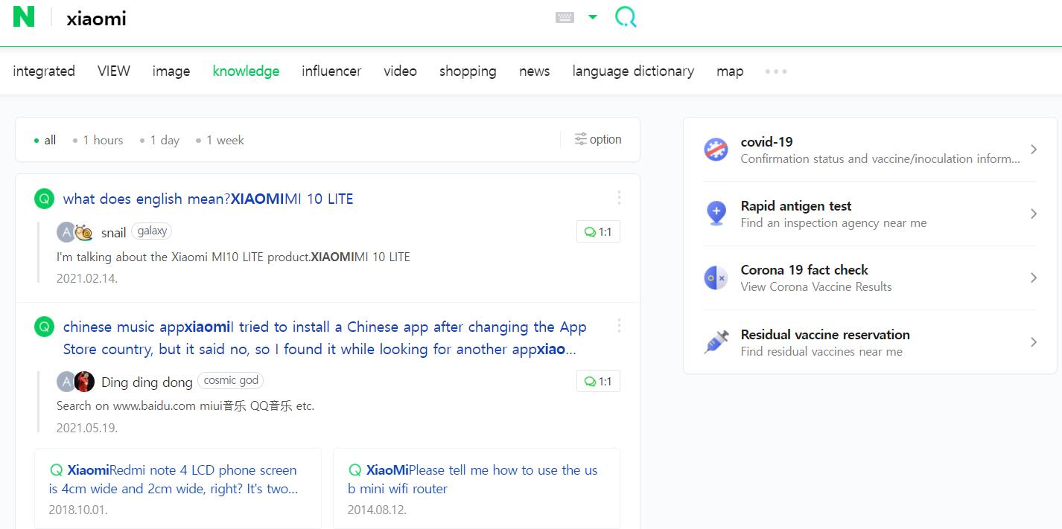This screenshot has width=1062, height=529.
Task: Switch to the VIEW tab
Action: coord(114,71)
